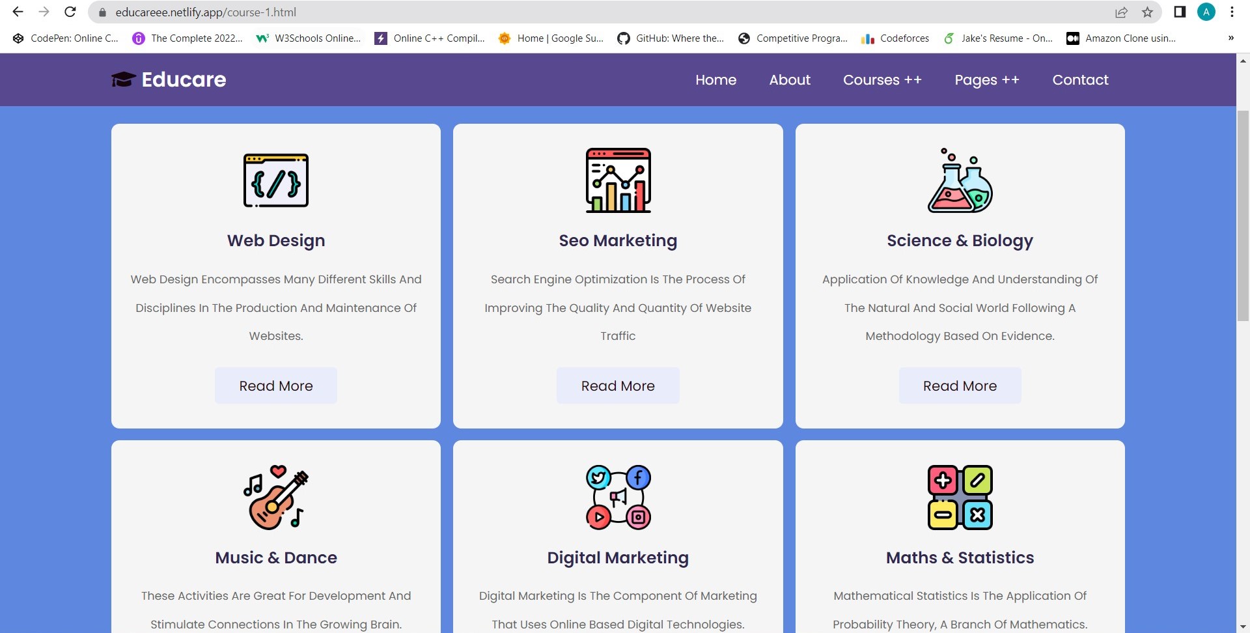Click the Seo Marketing analytics chart icon

click(x=618, y=180)
